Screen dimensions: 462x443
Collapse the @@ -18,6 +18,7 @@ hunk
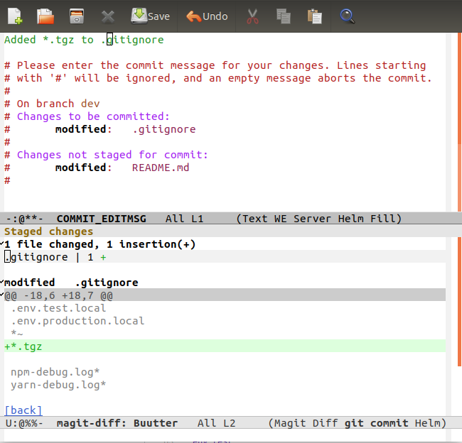tap(3, 295)
